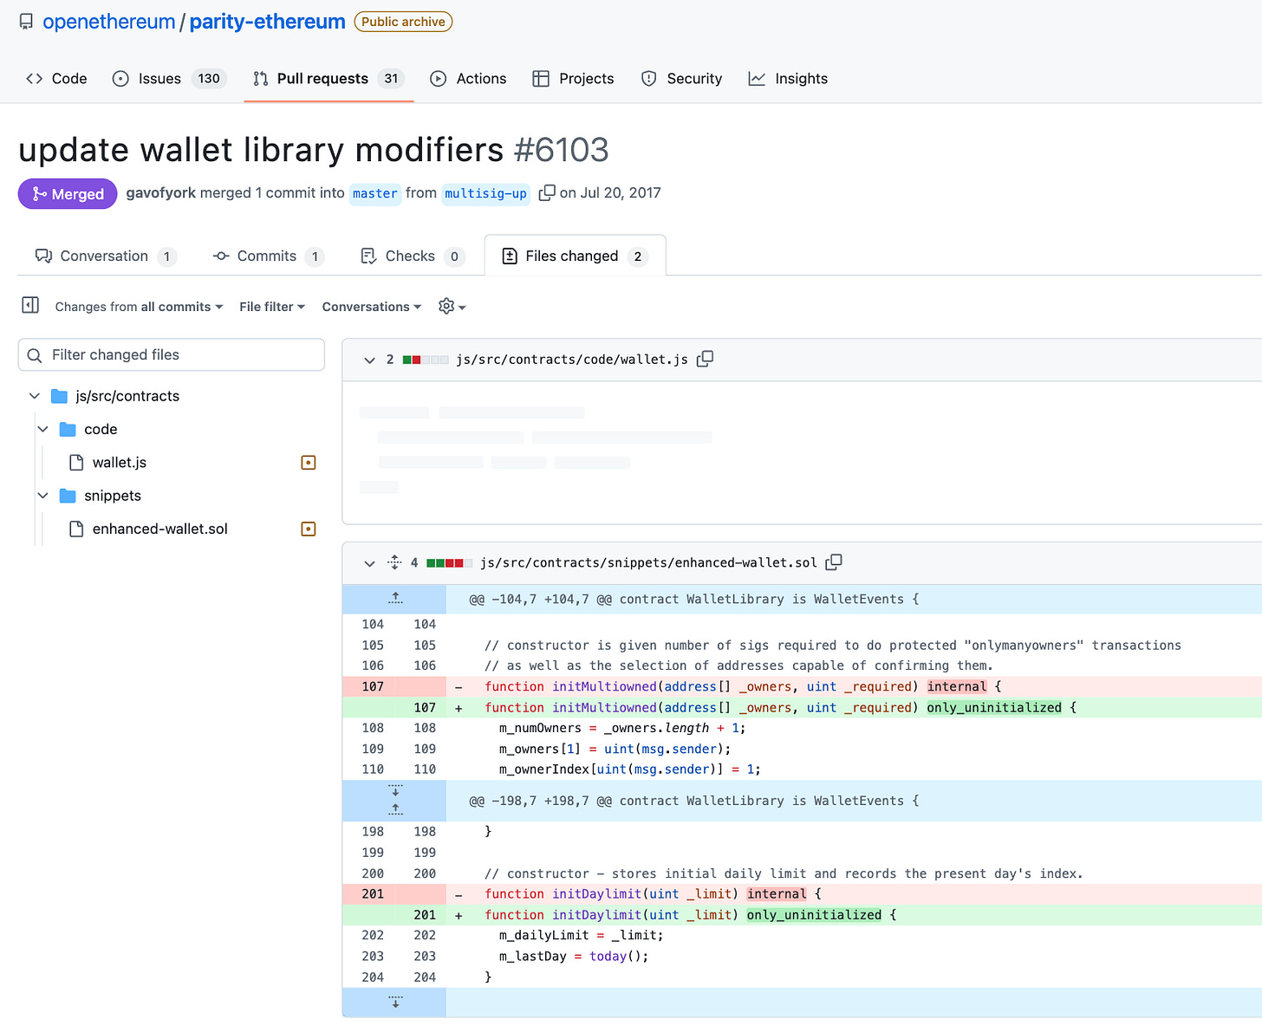Toggle the file tree sidebar panel

pos(30,305)
